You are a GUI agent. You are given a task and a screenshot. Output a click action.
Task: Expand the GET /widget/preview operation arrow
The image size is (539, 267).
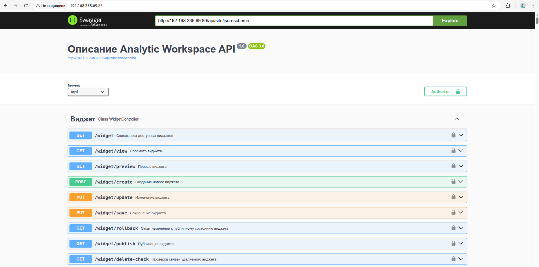tap(461, 166)
